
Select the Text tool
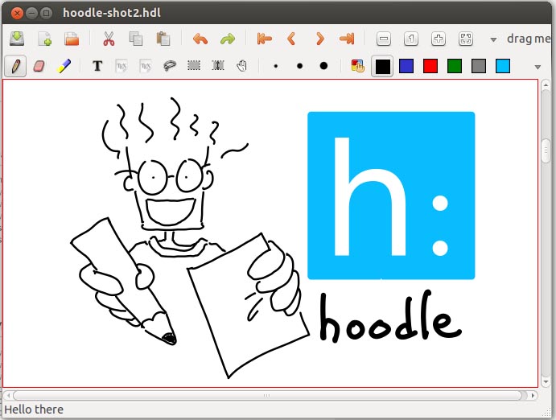pyautogui.click(x=97, y=66)
